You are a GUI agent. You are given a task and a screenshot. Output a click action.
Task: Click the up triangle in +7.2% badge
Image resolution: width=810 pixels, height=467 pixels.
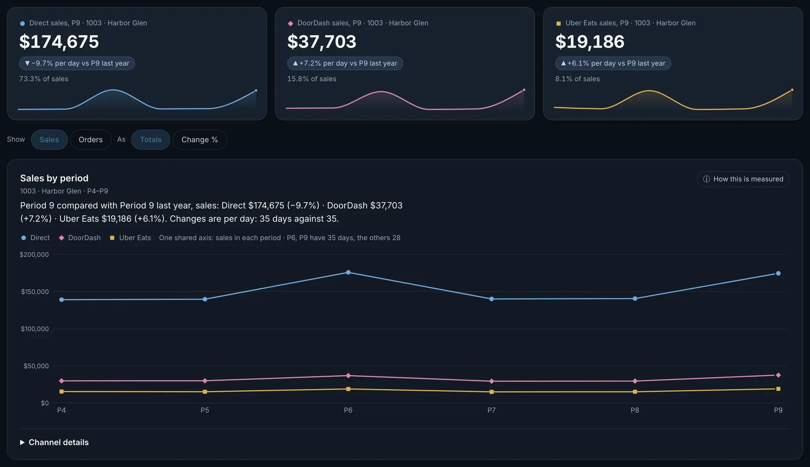295,63
